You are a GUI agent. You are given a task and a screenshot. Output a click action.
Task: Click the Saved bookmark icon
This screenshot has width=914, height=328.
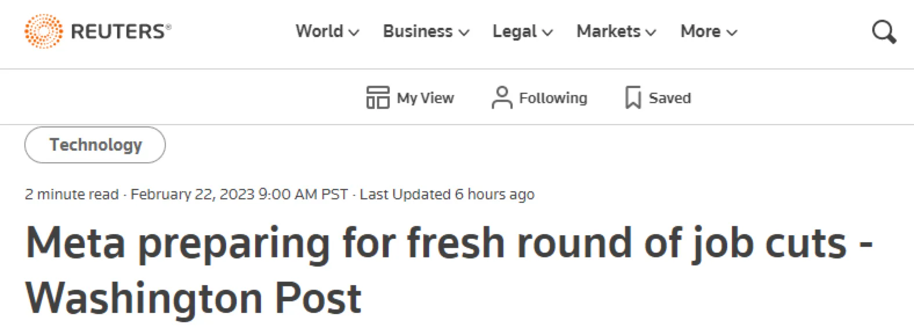(633, 97)
